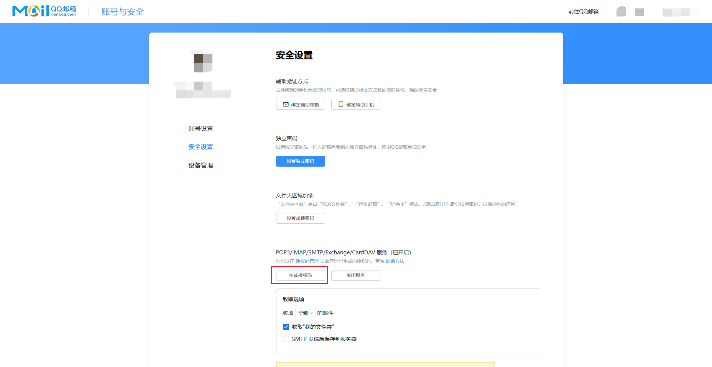Click the 独立密码 section title

click(287, 138)
